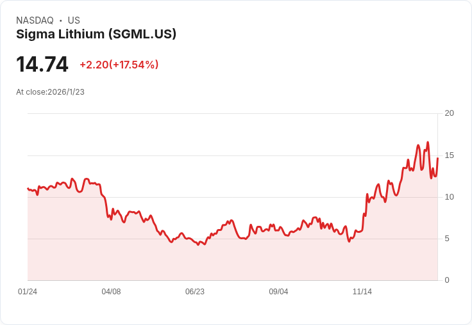The width and height of the screenshot is (472, 325).
Task: Click the 06/23 date axis label
Action: pos(195,292)
